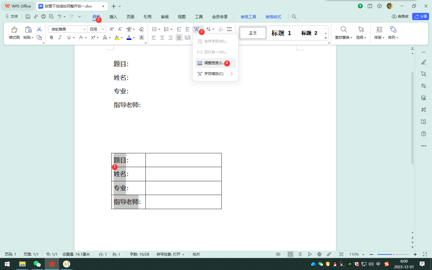Open numbered list dropdown arrow

[171, 29]
